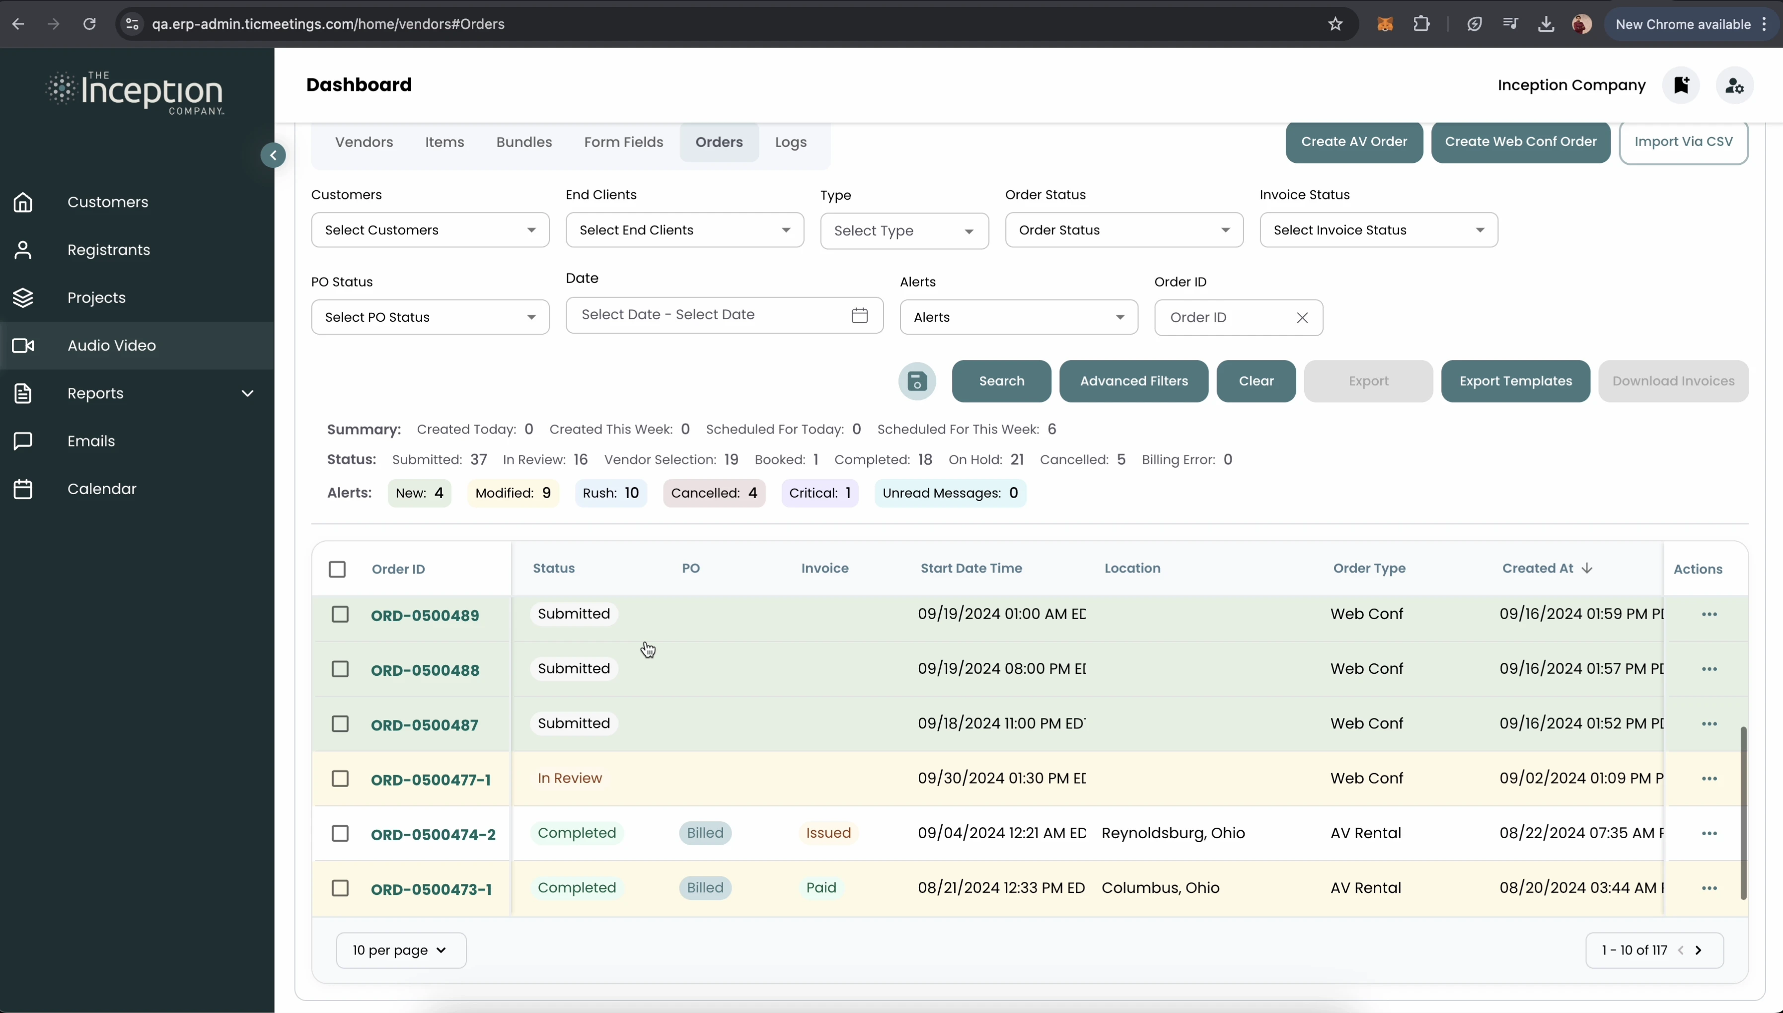Open the calendar picker icon in Date field
Viewport: 1783px width, 1013px height.
860,315
